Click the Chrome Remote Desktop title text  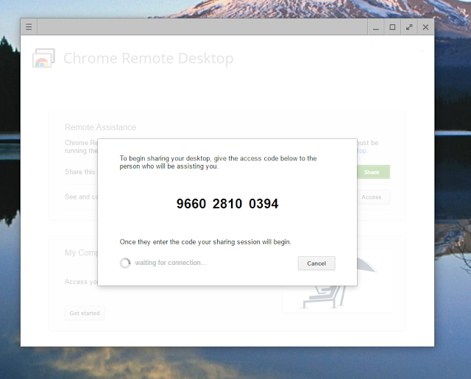point(149,58)
